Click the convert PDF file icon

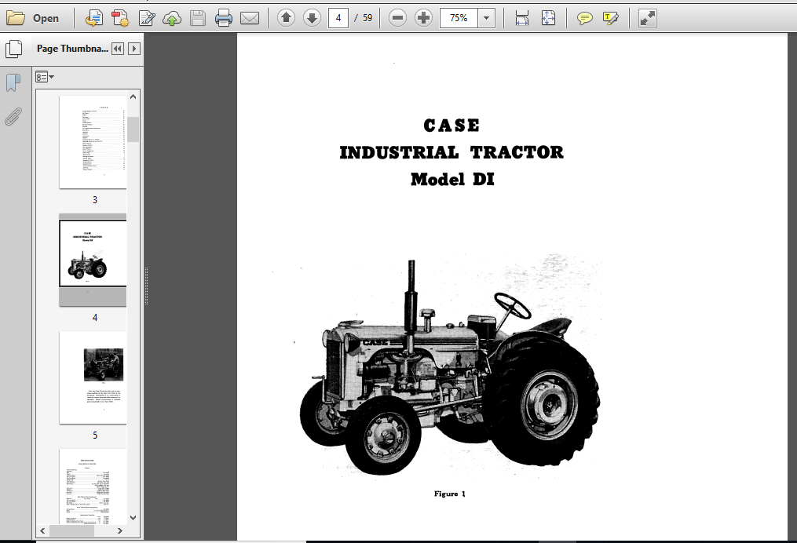coord(120,18)
